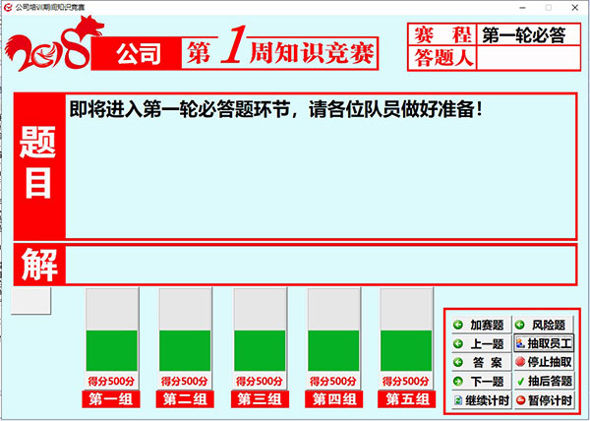Select the 第二组 team label
The width and height of the screenshot is (590, 421).
pyautogui.click(x=185, y=399)
